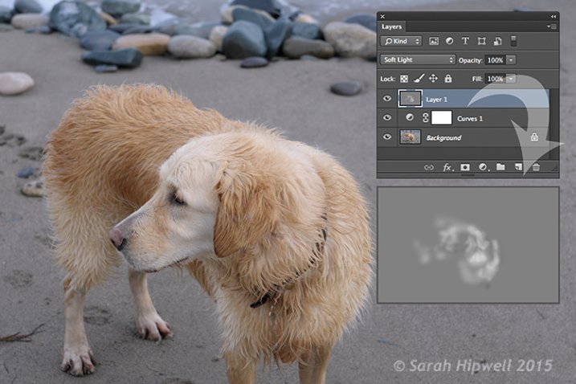Screen dimensions: 576x384
Task: Select the Layers panel tab
Action: coord(392,27)
